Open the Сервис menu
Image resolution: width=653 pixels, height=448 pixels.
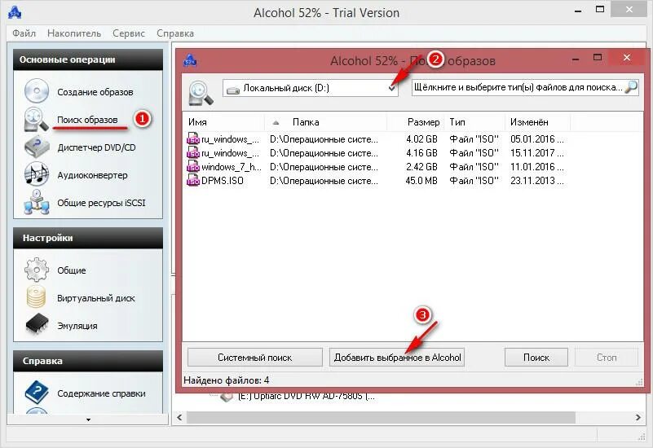(x=129, y=33)
